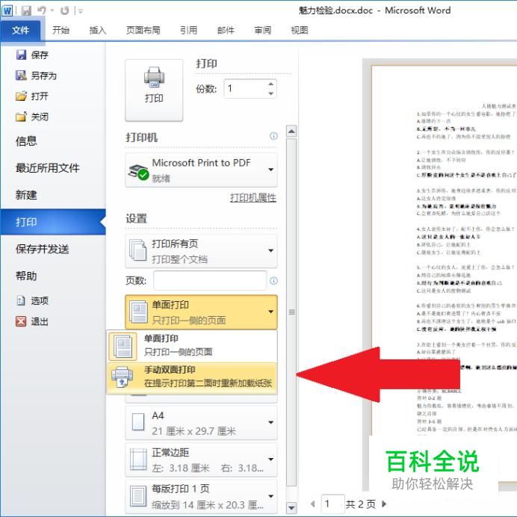Screen dimensions: 517x517
Task: Increase the print copies count
Action: (x=271, y=84)
